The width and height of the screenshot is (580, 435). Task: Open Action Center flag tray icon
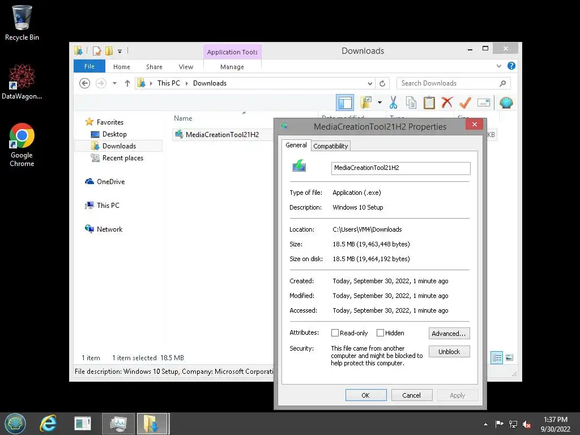tap(499, 424)
